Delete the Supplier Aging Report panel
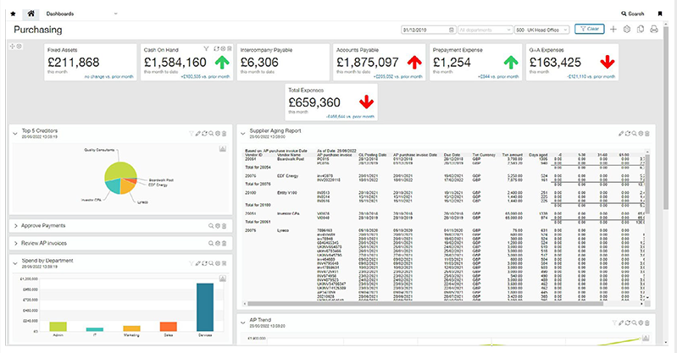Image resolution: width=677 pixels, height=353 pixels. pos(647,134)
